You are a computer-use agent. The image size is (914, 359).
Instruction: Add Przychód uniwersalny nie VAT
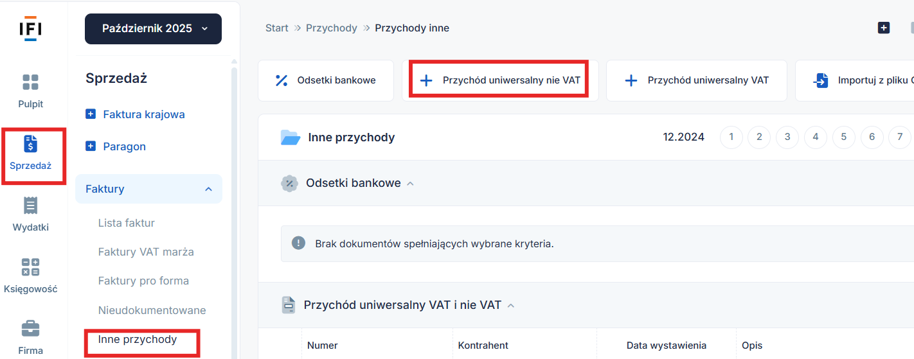point(499,80)
